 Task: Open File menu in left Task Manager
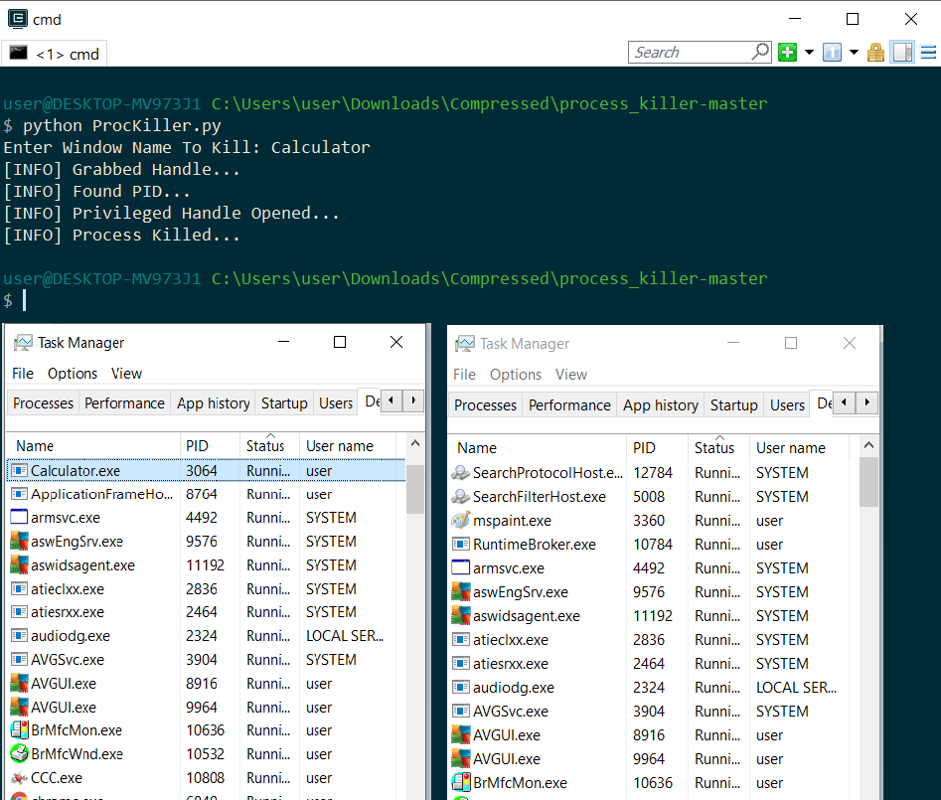23,374
